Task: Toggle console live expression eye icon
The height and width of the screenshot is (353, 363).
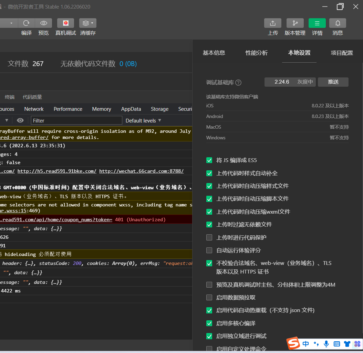Action: coord(20,120)
